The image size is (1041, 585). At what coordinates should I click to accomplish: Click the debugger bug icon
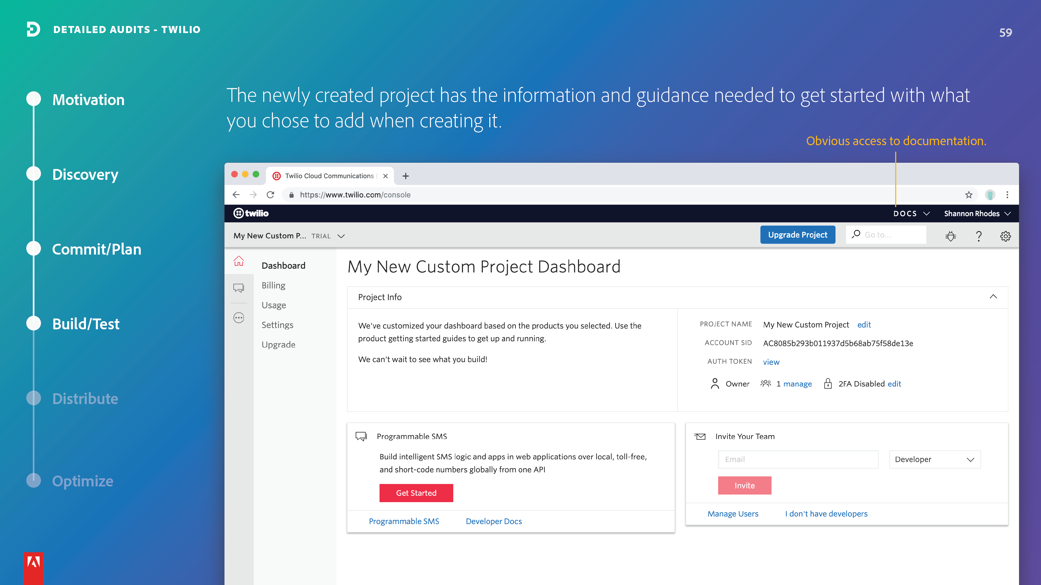pyautogui.click(x=950, y=236)
